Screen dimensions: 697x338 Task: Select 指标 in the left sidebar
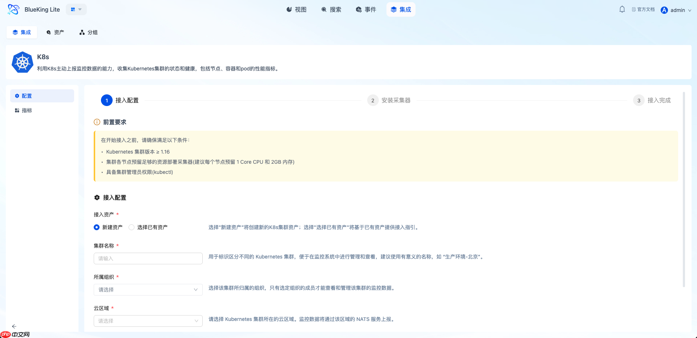pyautogui.click(x=27, y=110)
